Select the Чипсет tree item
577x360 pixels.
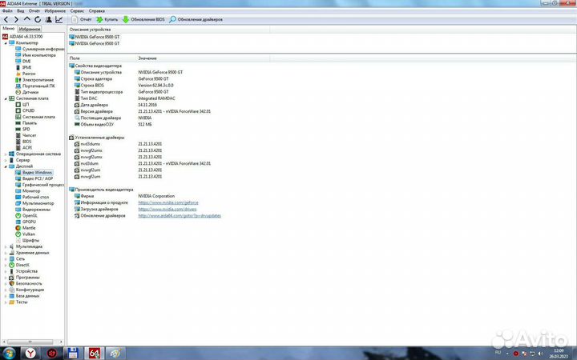click(26, 135)
